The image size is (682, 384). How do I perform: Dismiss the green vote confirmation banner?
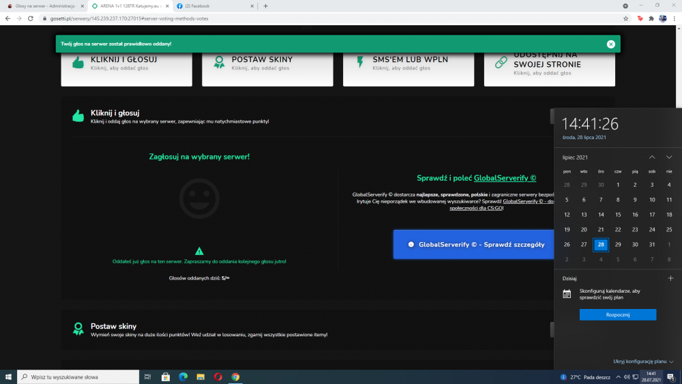(610, 44)
